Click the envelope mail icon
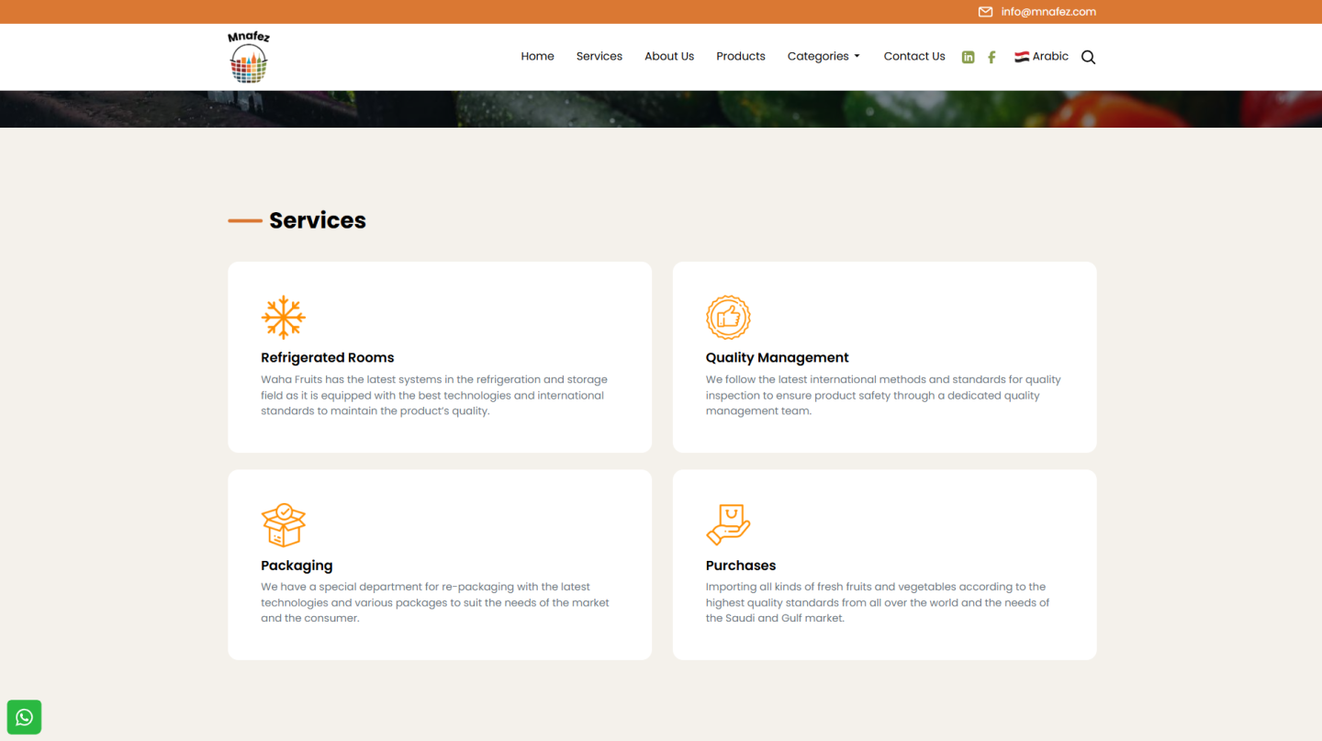This screenshot has width=1322, height=741. 985,12
